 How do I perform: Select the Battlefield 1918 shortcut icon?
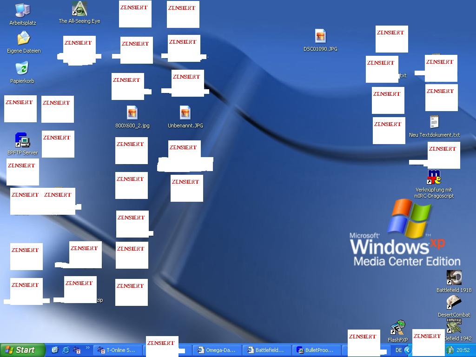point(454,278)
